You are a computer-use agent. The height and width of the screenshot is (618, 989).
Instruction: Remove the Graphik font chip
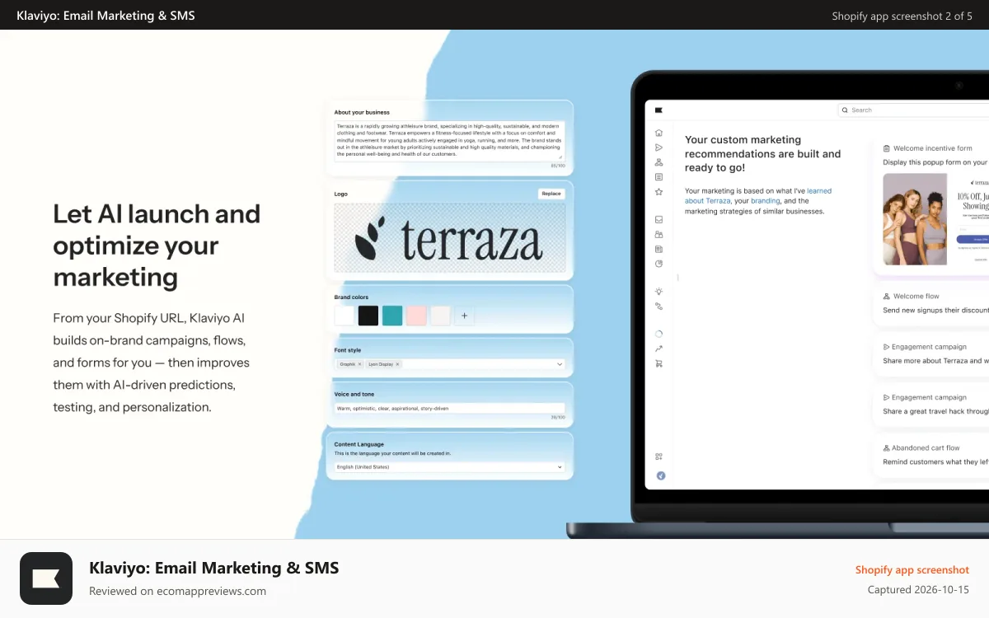(x=359, y=363)
